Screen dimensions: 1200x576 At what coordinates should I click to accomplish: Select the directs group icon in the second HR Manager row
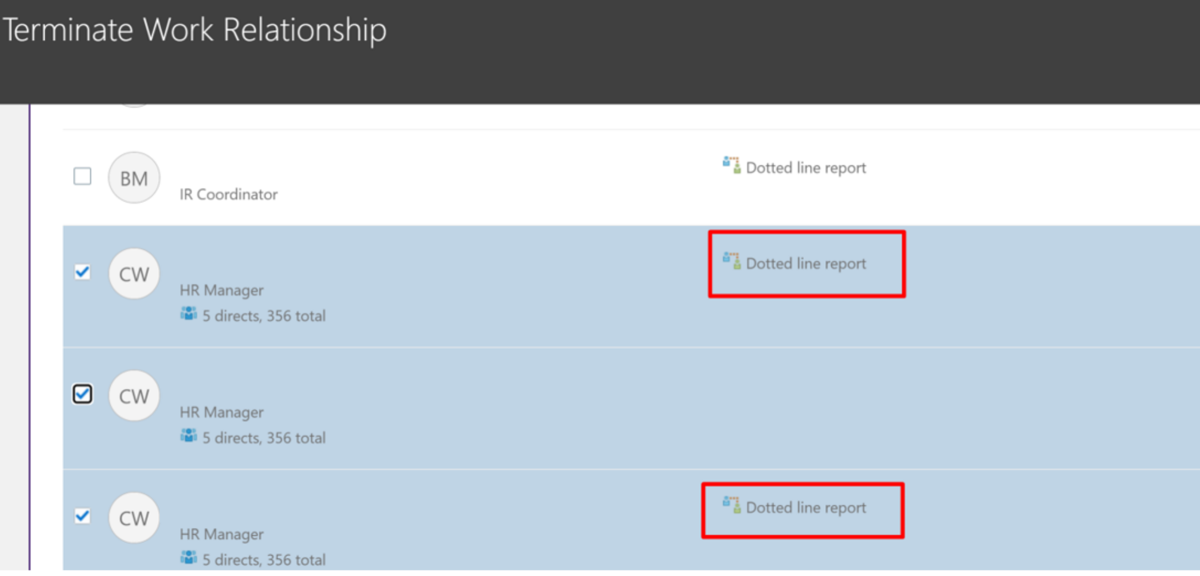click(x=188, y=435)
